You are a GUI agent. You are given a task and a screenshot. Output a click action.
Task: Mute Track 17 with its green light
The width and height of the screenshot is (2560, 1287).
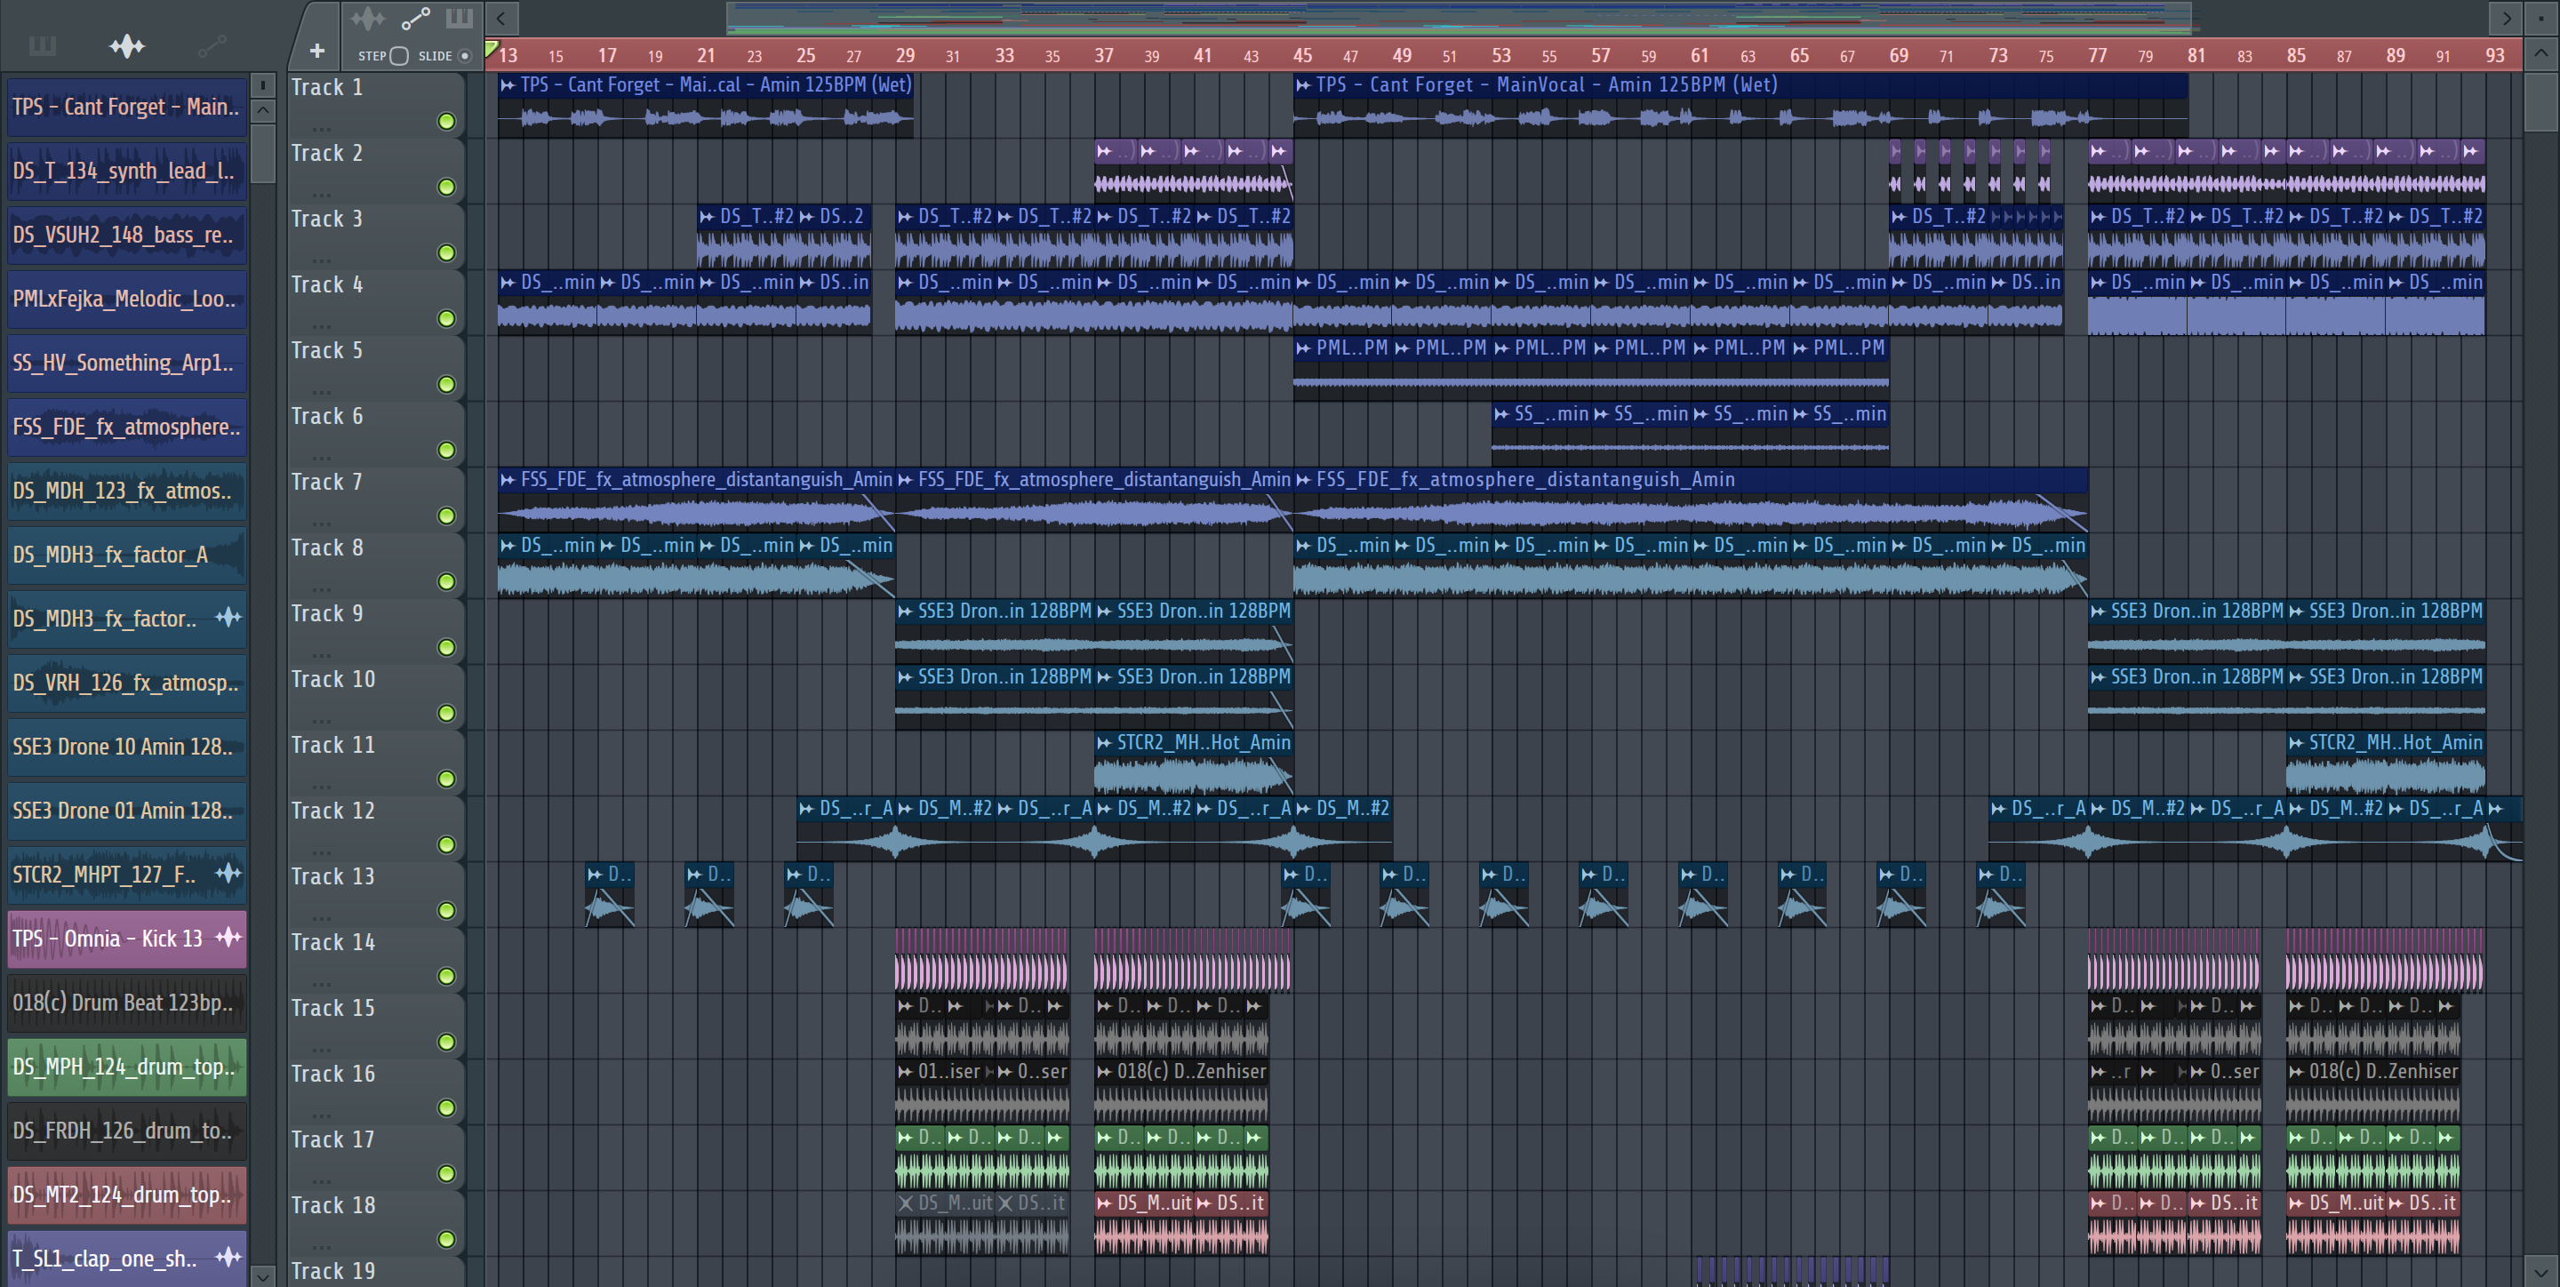pos(447,1172)
